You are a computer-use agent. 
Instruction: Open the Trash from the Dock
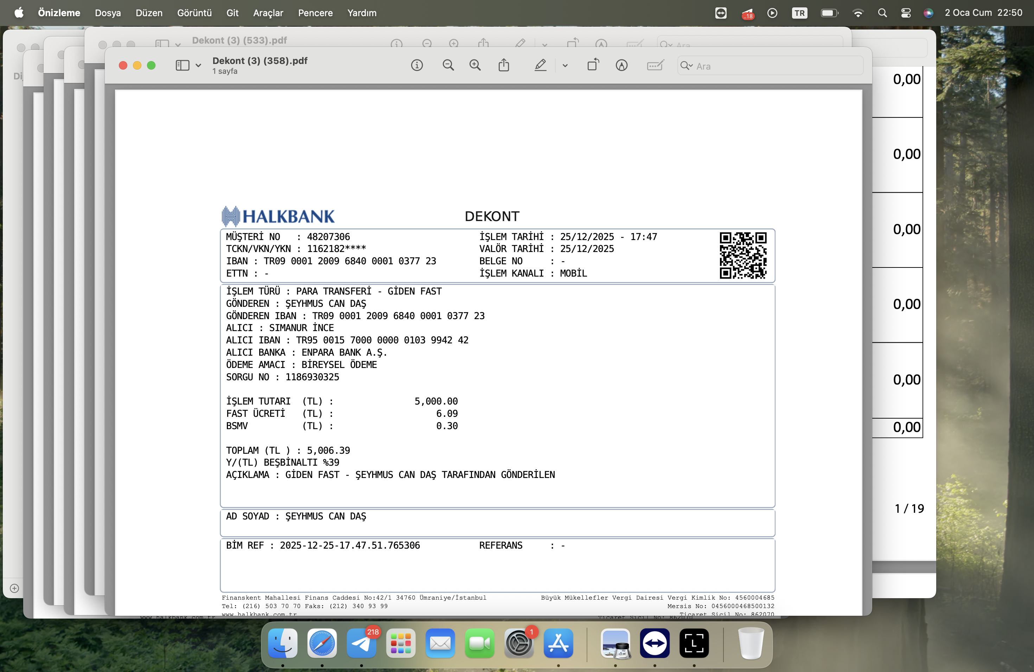click(751, 643)
